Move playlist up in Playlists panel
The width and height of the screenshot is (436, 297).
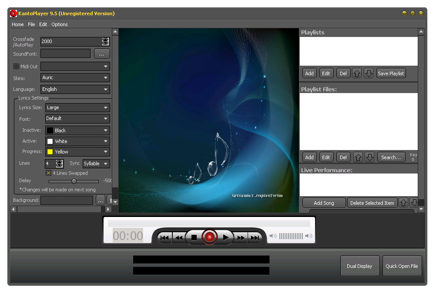[357, 73]
